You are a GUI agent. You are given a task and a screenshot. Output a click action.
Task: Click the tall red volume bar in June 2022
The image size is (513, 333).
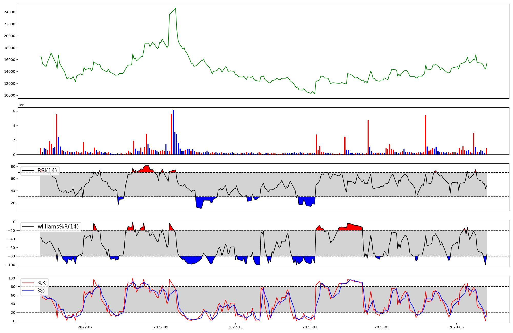click(57, 134)
